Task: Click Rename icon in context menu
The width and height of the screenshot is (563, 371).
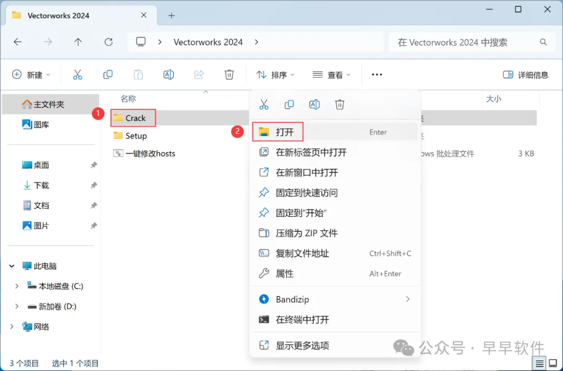Action: click(x=314, y=104)
